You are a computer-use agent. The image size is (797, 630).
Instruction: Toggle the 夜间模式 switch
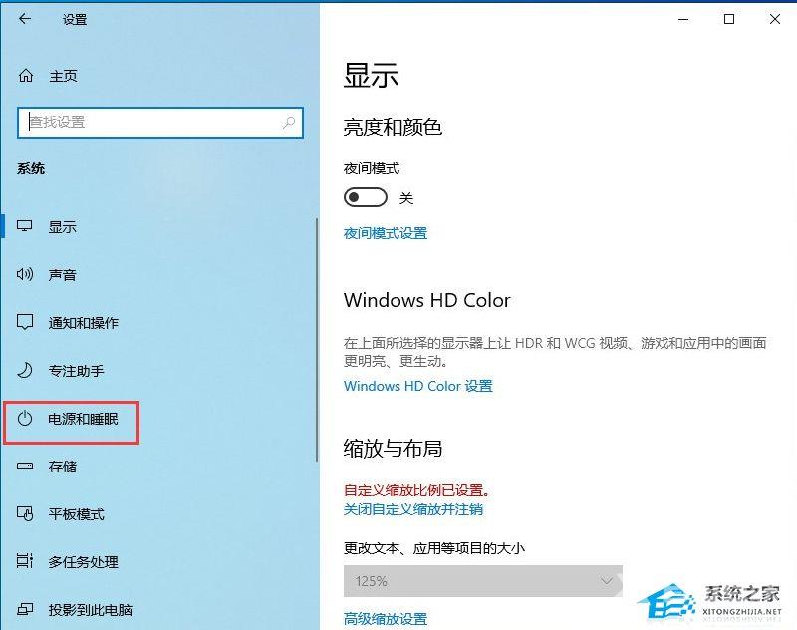coord(365,197)
